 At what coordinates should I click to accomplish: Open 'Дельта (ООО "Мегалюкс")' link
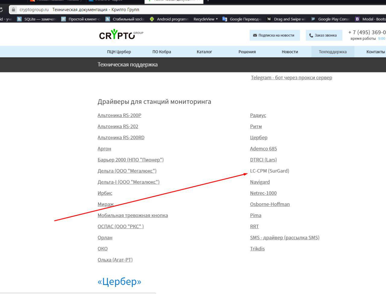click(x=127, y=171)
